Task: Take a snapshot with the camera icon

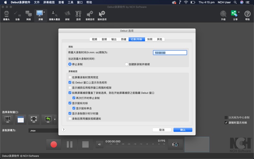Action: [175, 144]
